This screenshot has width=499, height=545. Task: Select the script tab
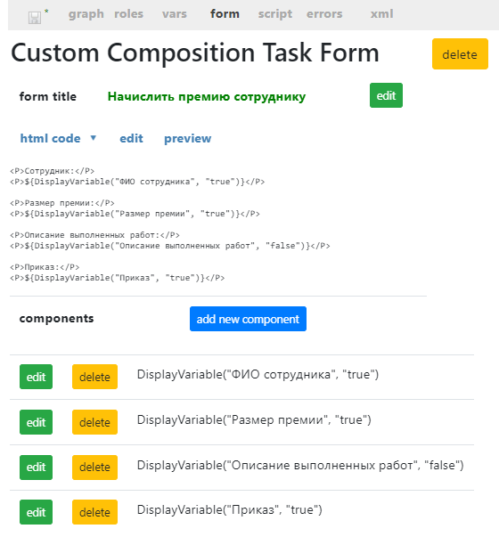pos(275,14)
